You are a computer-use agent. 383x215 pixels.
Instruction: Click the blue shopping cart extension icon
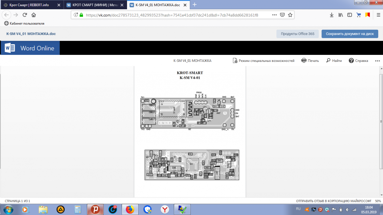click(x=359, y=15)
